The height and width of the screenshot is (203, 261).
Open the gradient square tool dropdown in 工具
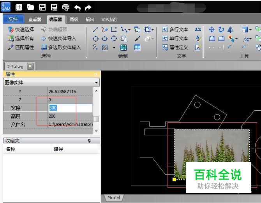pyautogui.click(x=250, y=30)
